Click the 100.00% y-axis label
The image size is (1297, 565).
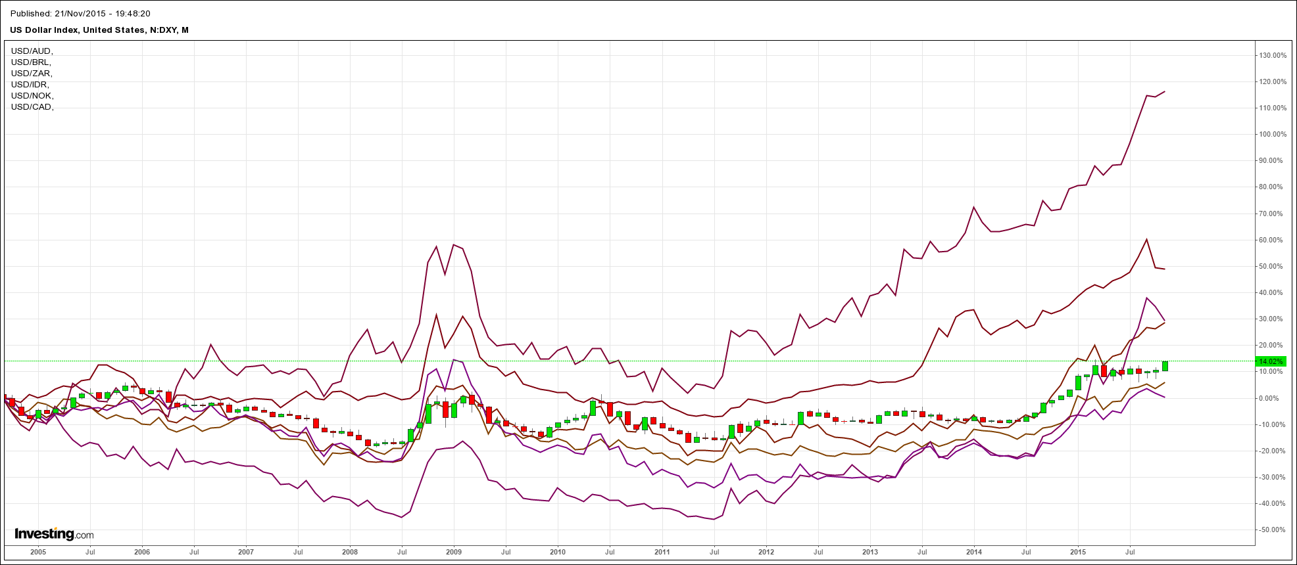(1272, 134)
